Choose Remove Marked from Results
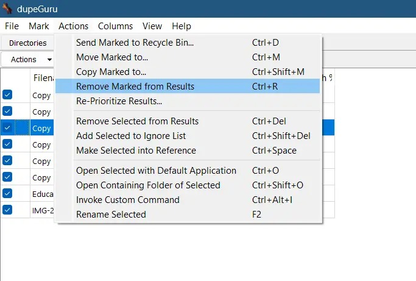 (x=188, y=87)
